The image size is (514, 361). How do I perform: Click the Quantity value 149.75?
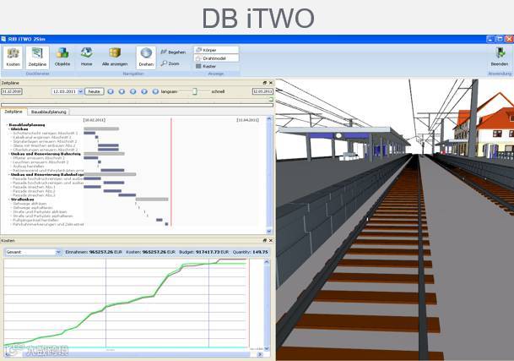[x=260, y=252]
